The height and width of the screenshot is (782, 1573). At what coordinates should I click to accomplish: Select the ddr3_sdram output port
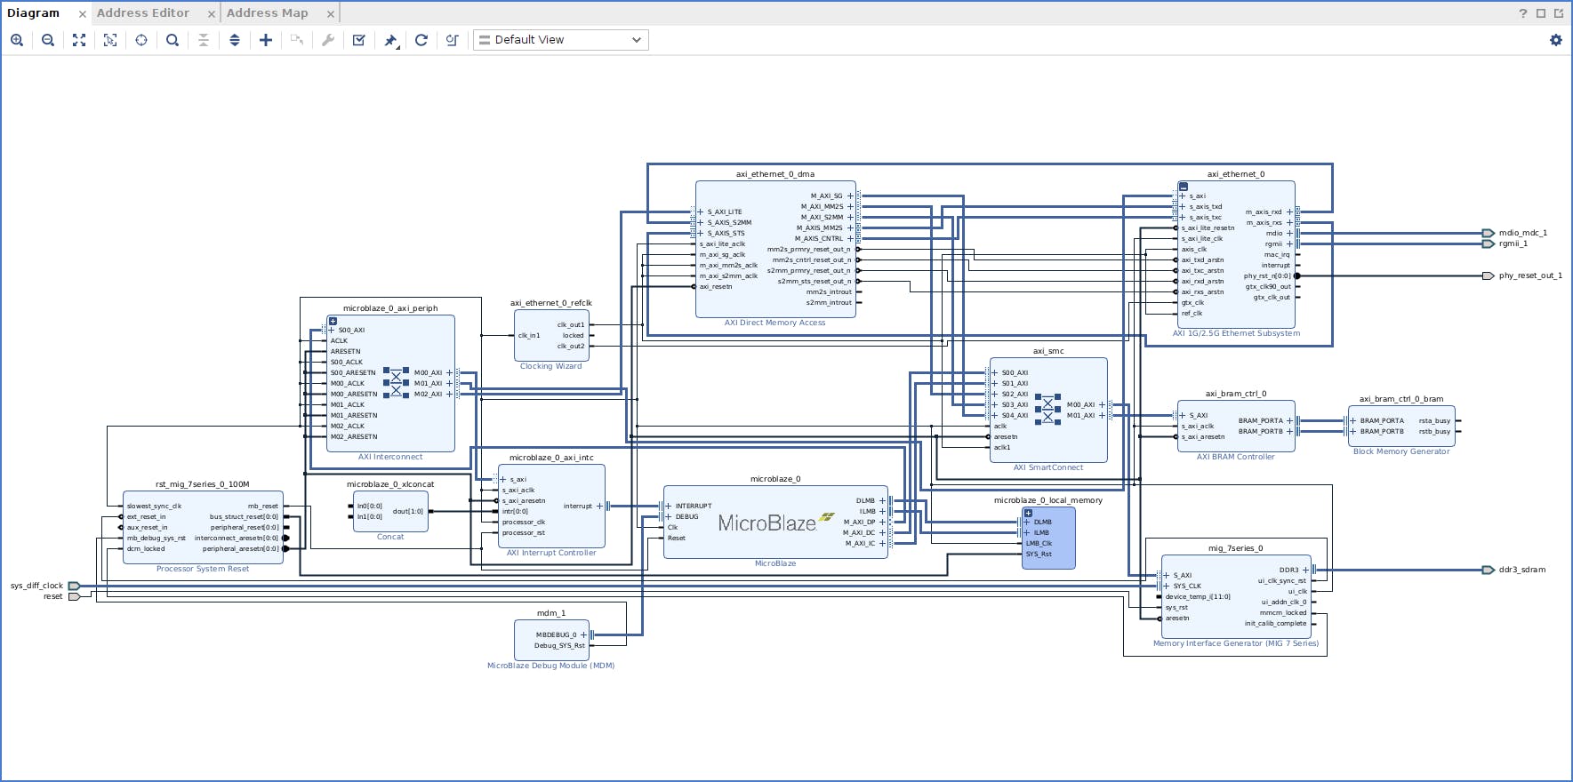click(1488, 571)
